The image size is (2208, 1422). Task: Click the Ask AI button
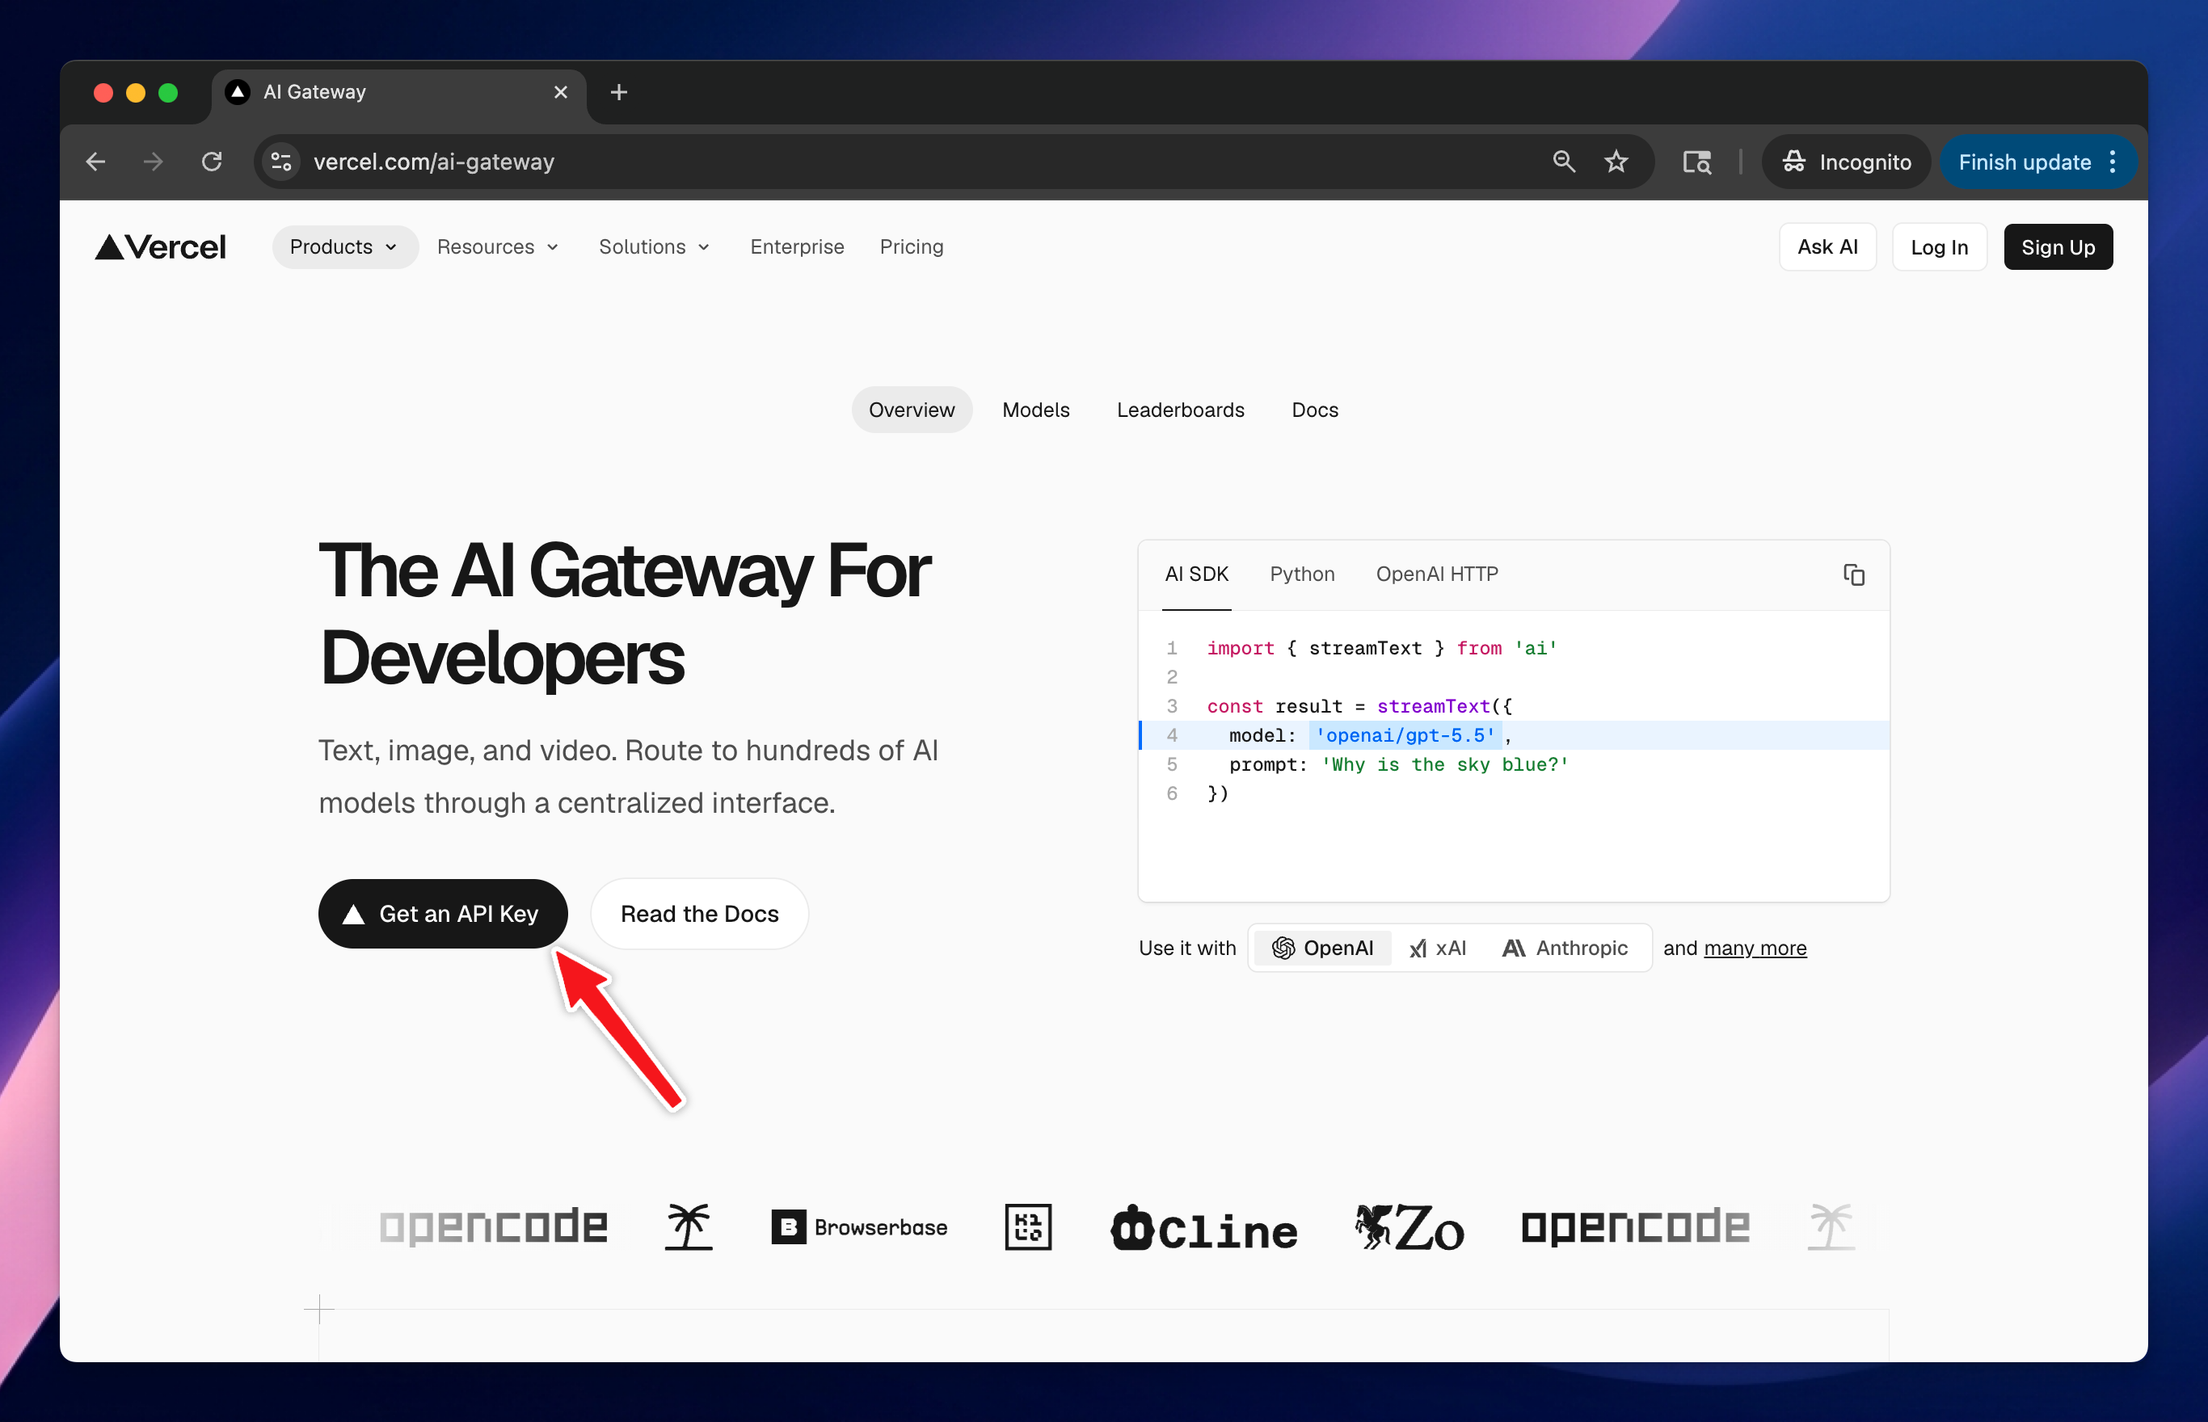tap(1827, 246)
